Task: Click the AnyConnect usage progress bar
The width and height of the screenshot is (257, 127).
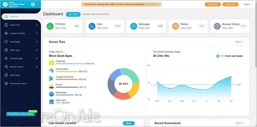Action: click(67, 71)
